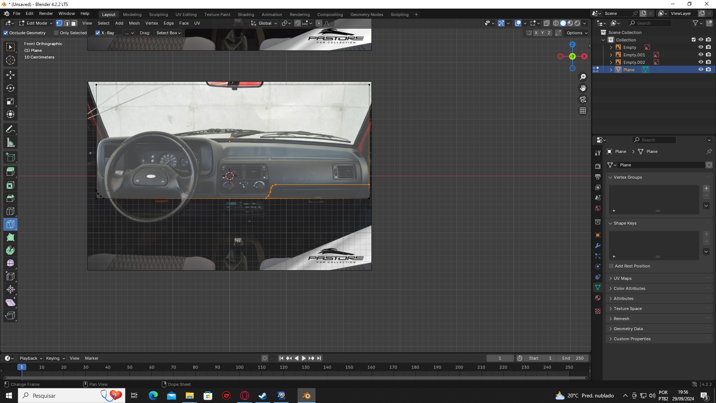Toggle camera view gizmo button

click(583, 99)
